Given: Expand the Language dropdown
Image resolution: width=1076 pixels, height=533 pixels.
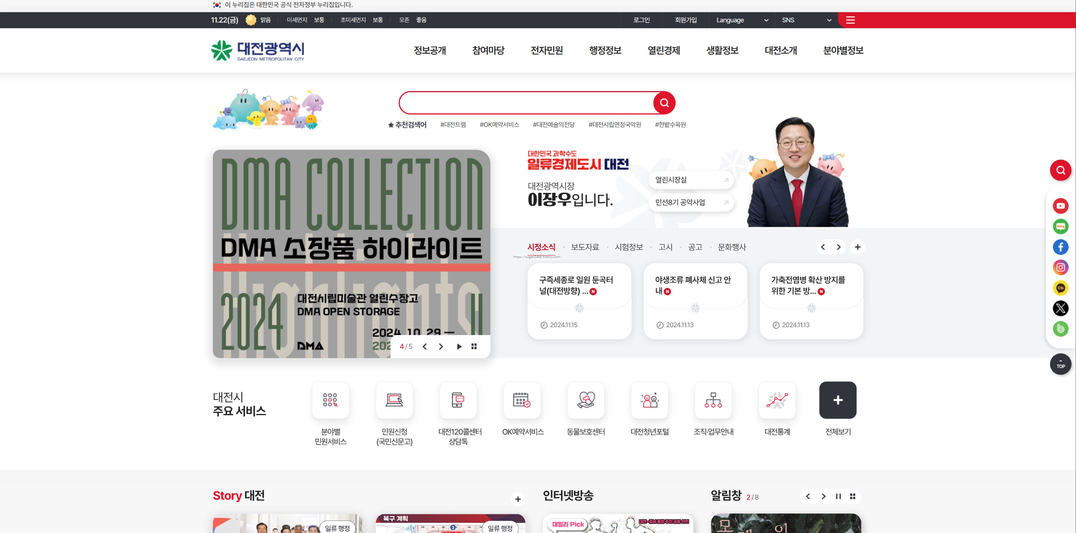Looking at the screenshot, I should pyautogui.click(x=742, y=20).
